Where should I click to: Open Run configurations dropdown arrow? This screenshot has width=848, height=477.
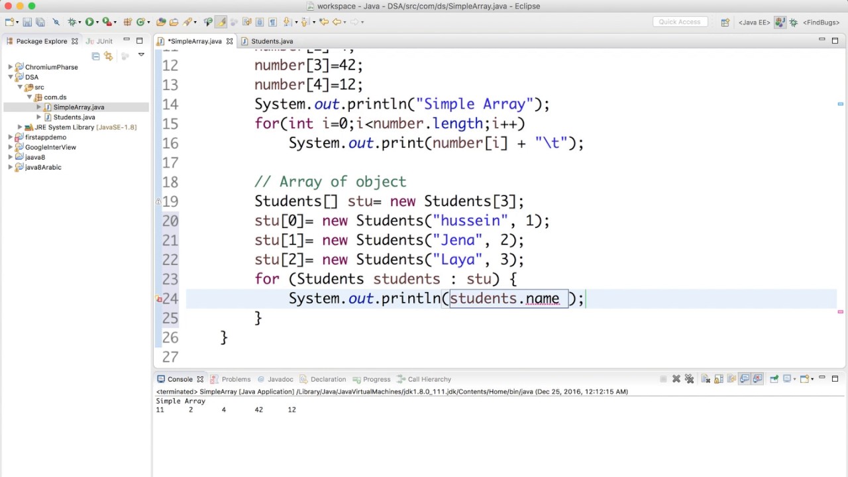pyautogui.click(x=97, y=22)
